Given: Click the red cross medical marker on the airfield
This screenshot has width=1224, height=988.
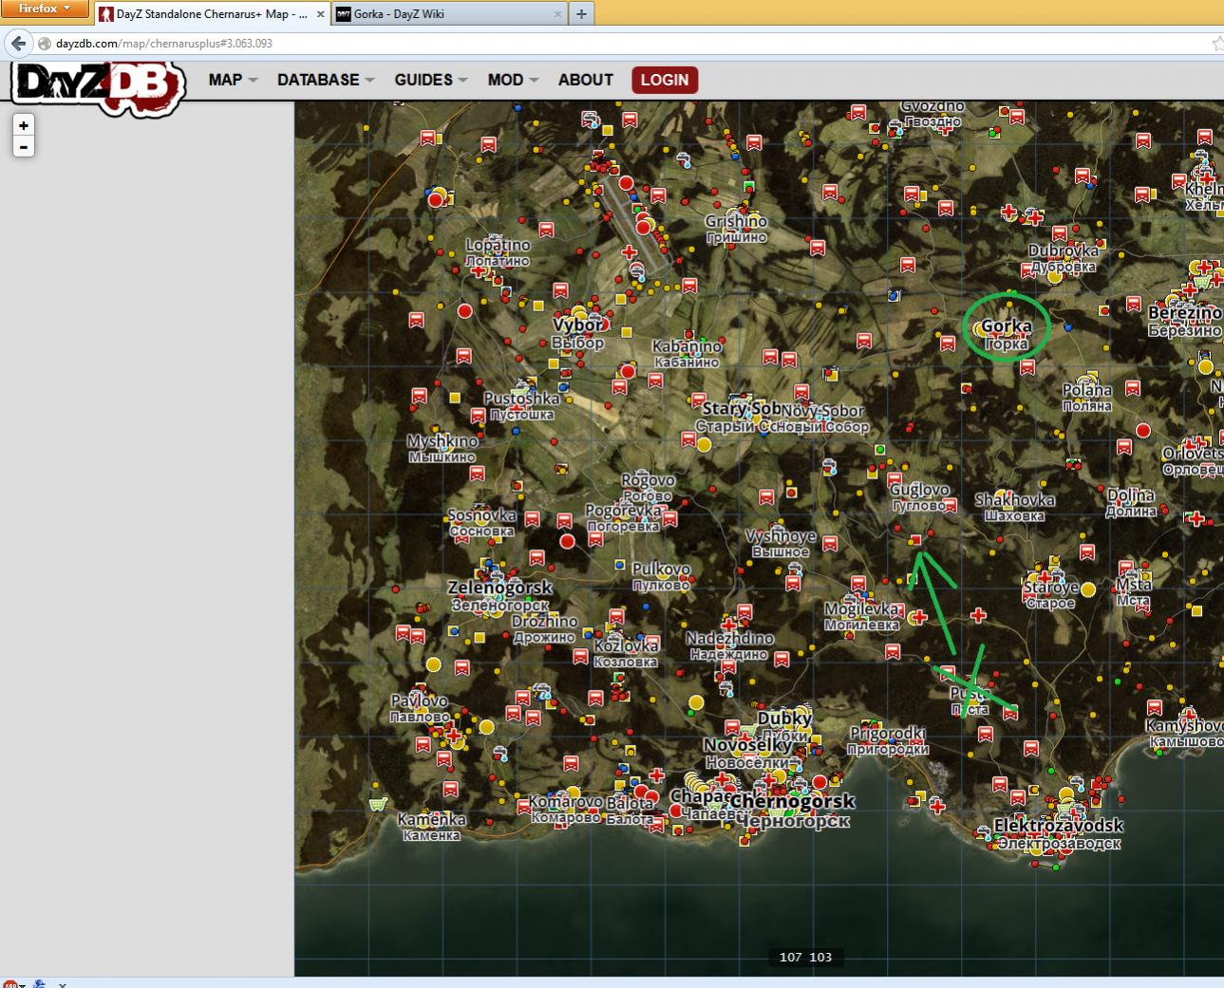Looking at the screenshot, I should (x=629, y=252).
